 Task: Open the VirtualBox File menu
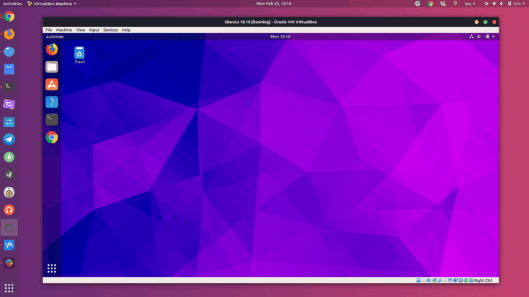click(x=49, y=30)
